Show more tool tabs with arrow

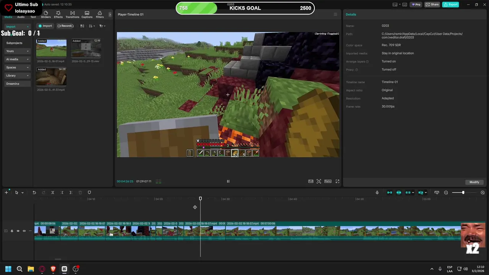110,15
